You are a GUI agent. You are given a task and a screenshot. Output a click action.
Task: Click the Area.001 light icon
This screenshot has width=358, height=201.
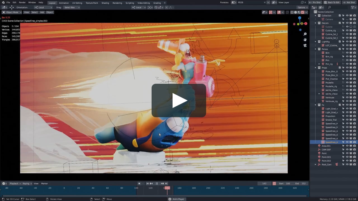point(319,146)
